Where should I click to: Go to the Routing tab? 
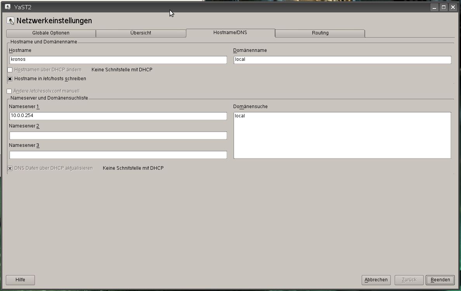(x=320, y=33)
